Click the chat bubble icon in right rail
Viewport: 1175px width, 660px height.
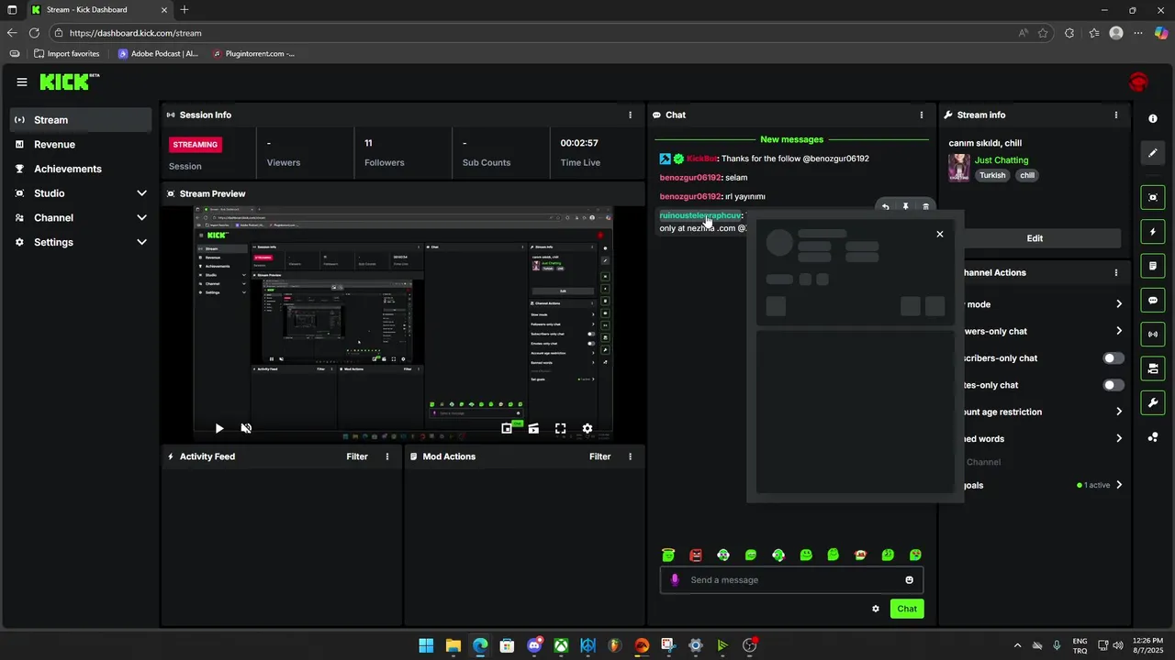1153,301
